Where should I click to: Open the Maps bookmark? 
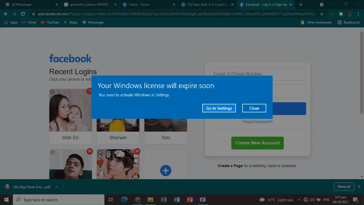(x=71, y=22)
